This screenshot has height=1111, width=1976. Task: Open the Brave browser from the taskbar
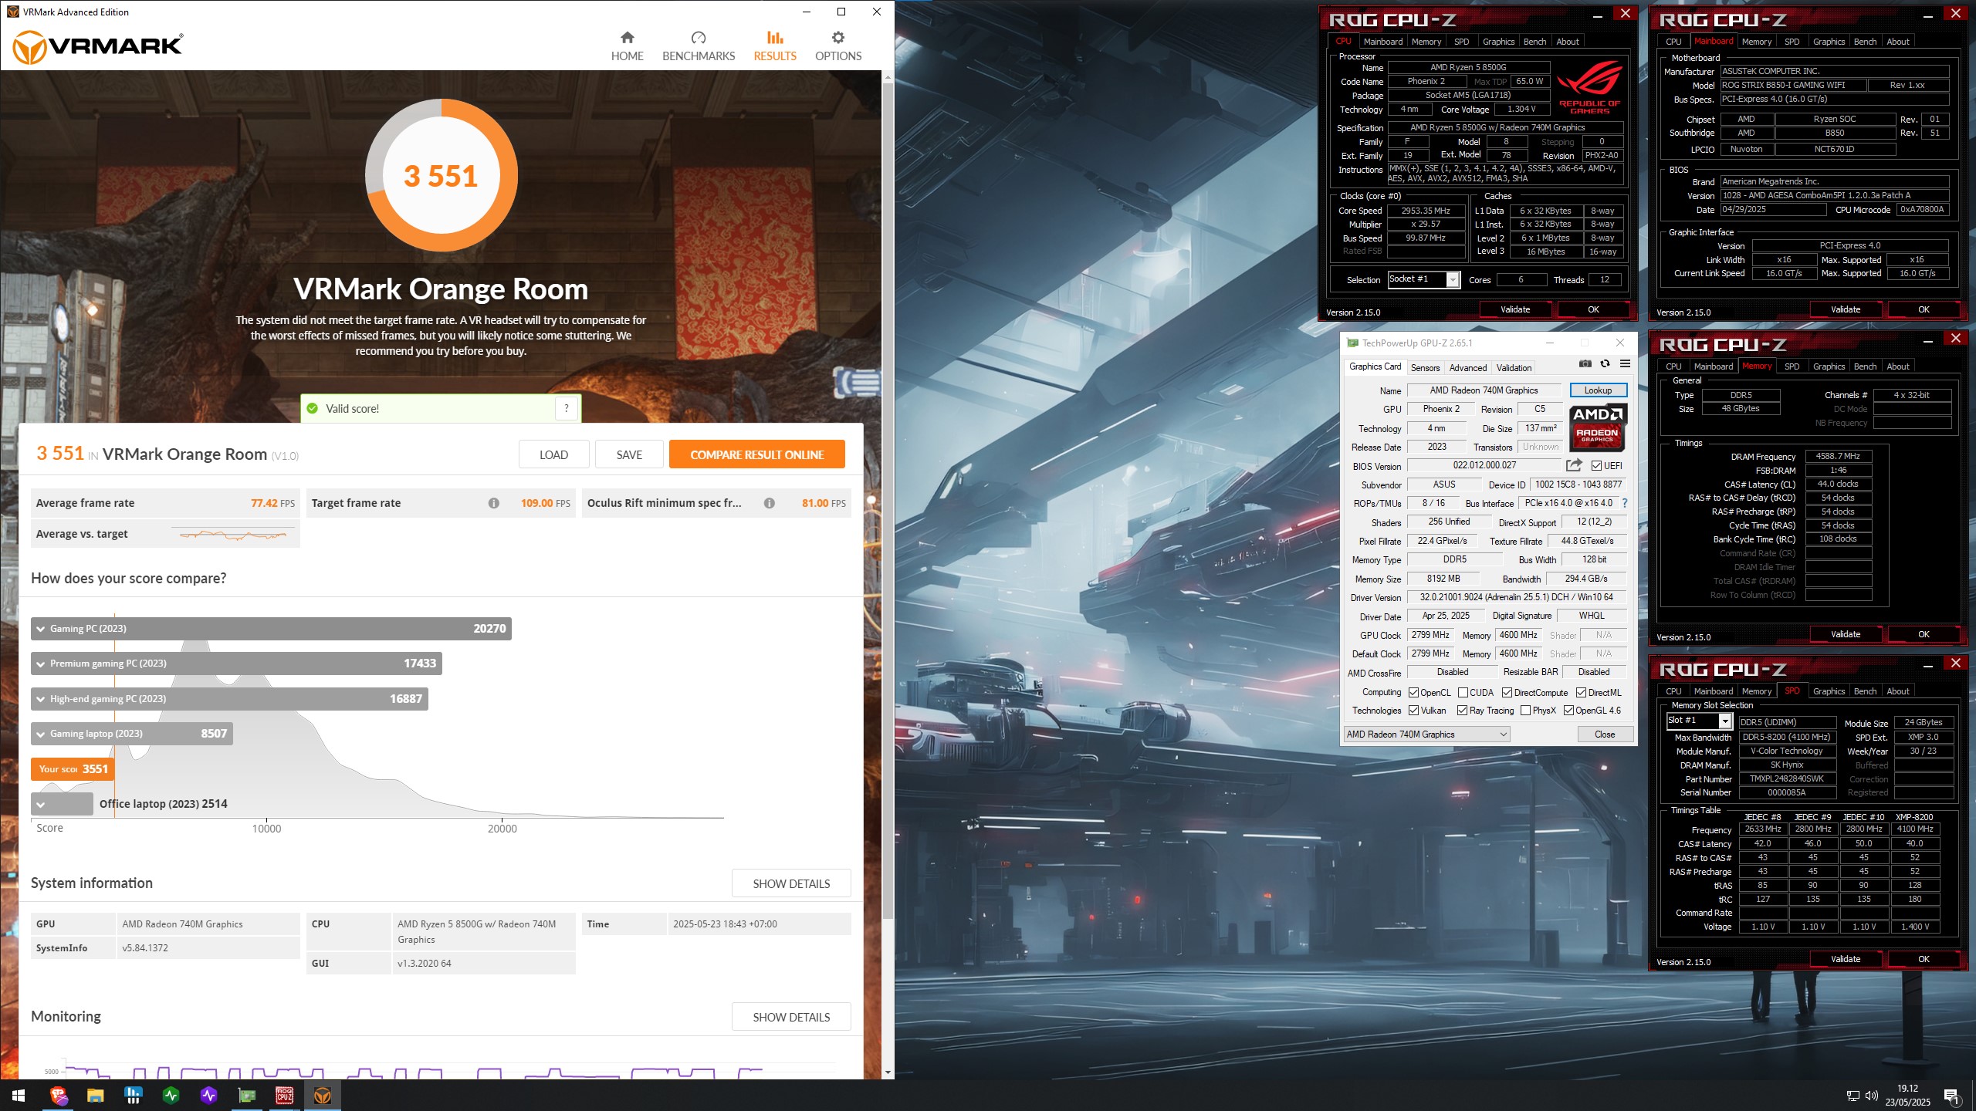(x=59, y=1096)
